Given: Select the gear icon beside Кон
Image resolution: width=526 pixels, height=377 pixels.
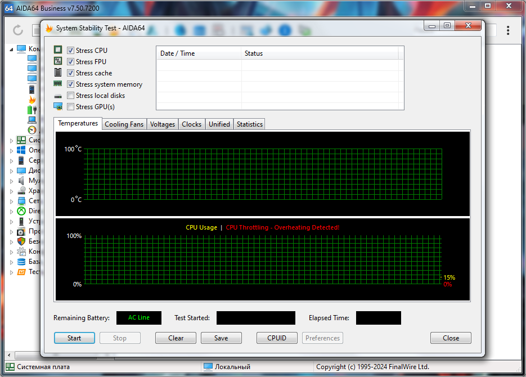Looking at the screenshot, I should tap(21, 252).
